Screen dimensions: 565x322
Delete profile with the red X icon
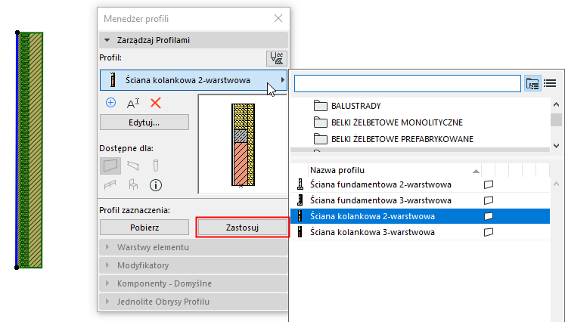pyautogui.click(x=156, y=103)
